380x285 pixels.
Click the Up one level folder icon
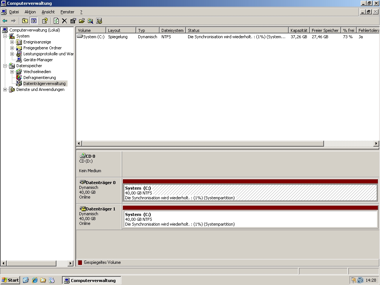pyautogui.click(x=24, y=21)
